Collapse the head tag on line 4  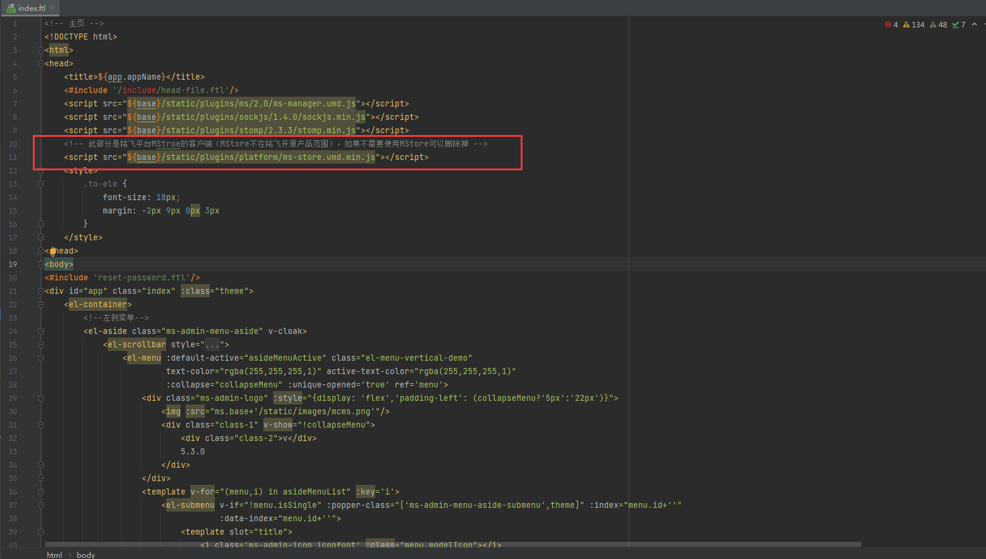point(41,64)
